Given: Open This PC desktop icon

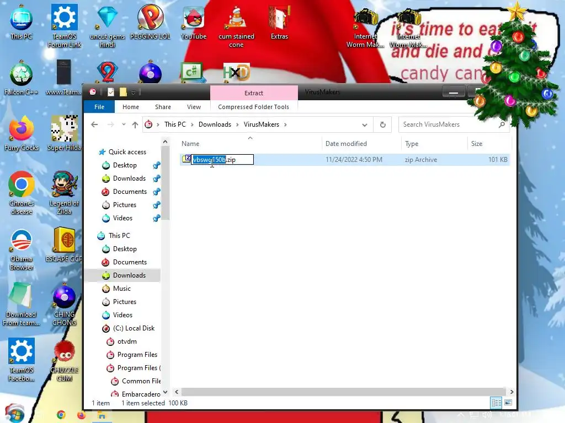Looking at the screenshot, I should pyautogui.click(x=22, y=22).
